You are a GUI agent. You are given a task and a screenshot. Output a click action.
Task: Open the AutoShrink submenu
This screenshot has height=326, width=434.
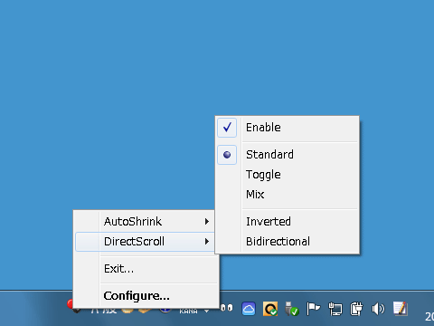click(145, 222)
